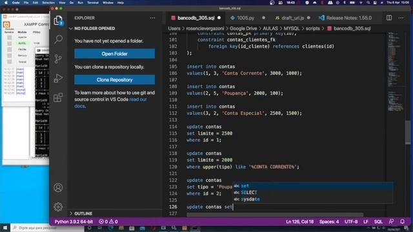This screenshot has width=413, height=232.
Task: Click the editor vertical scrollbar thumb
Action: tap(408, 131)
